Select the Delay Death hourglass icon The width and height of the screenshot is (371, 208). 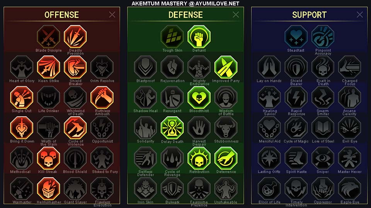(172, 128)
